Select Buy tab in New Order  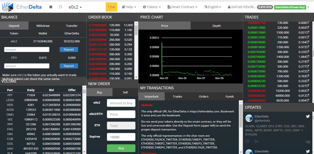coord(99,92)
